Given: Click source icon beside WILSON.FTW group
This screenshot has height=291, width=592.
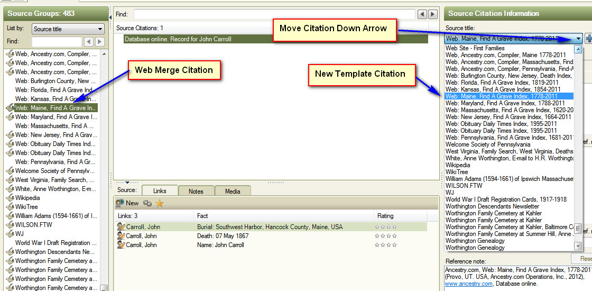Looking at the screenshot, I should [x=10, y=224].
